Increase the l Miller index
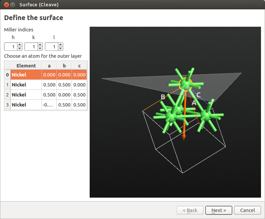This screenshot has width=265, height=219. pyautogui.click(x=61, y=45)
